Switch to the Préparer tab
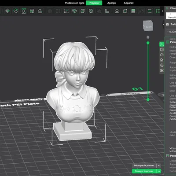This screenshot has width=176, height=176. click(x=94, y=3)
